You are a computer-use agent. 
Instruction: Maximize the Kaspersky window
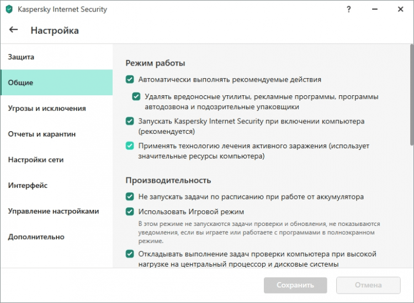(x=387, y=9)
